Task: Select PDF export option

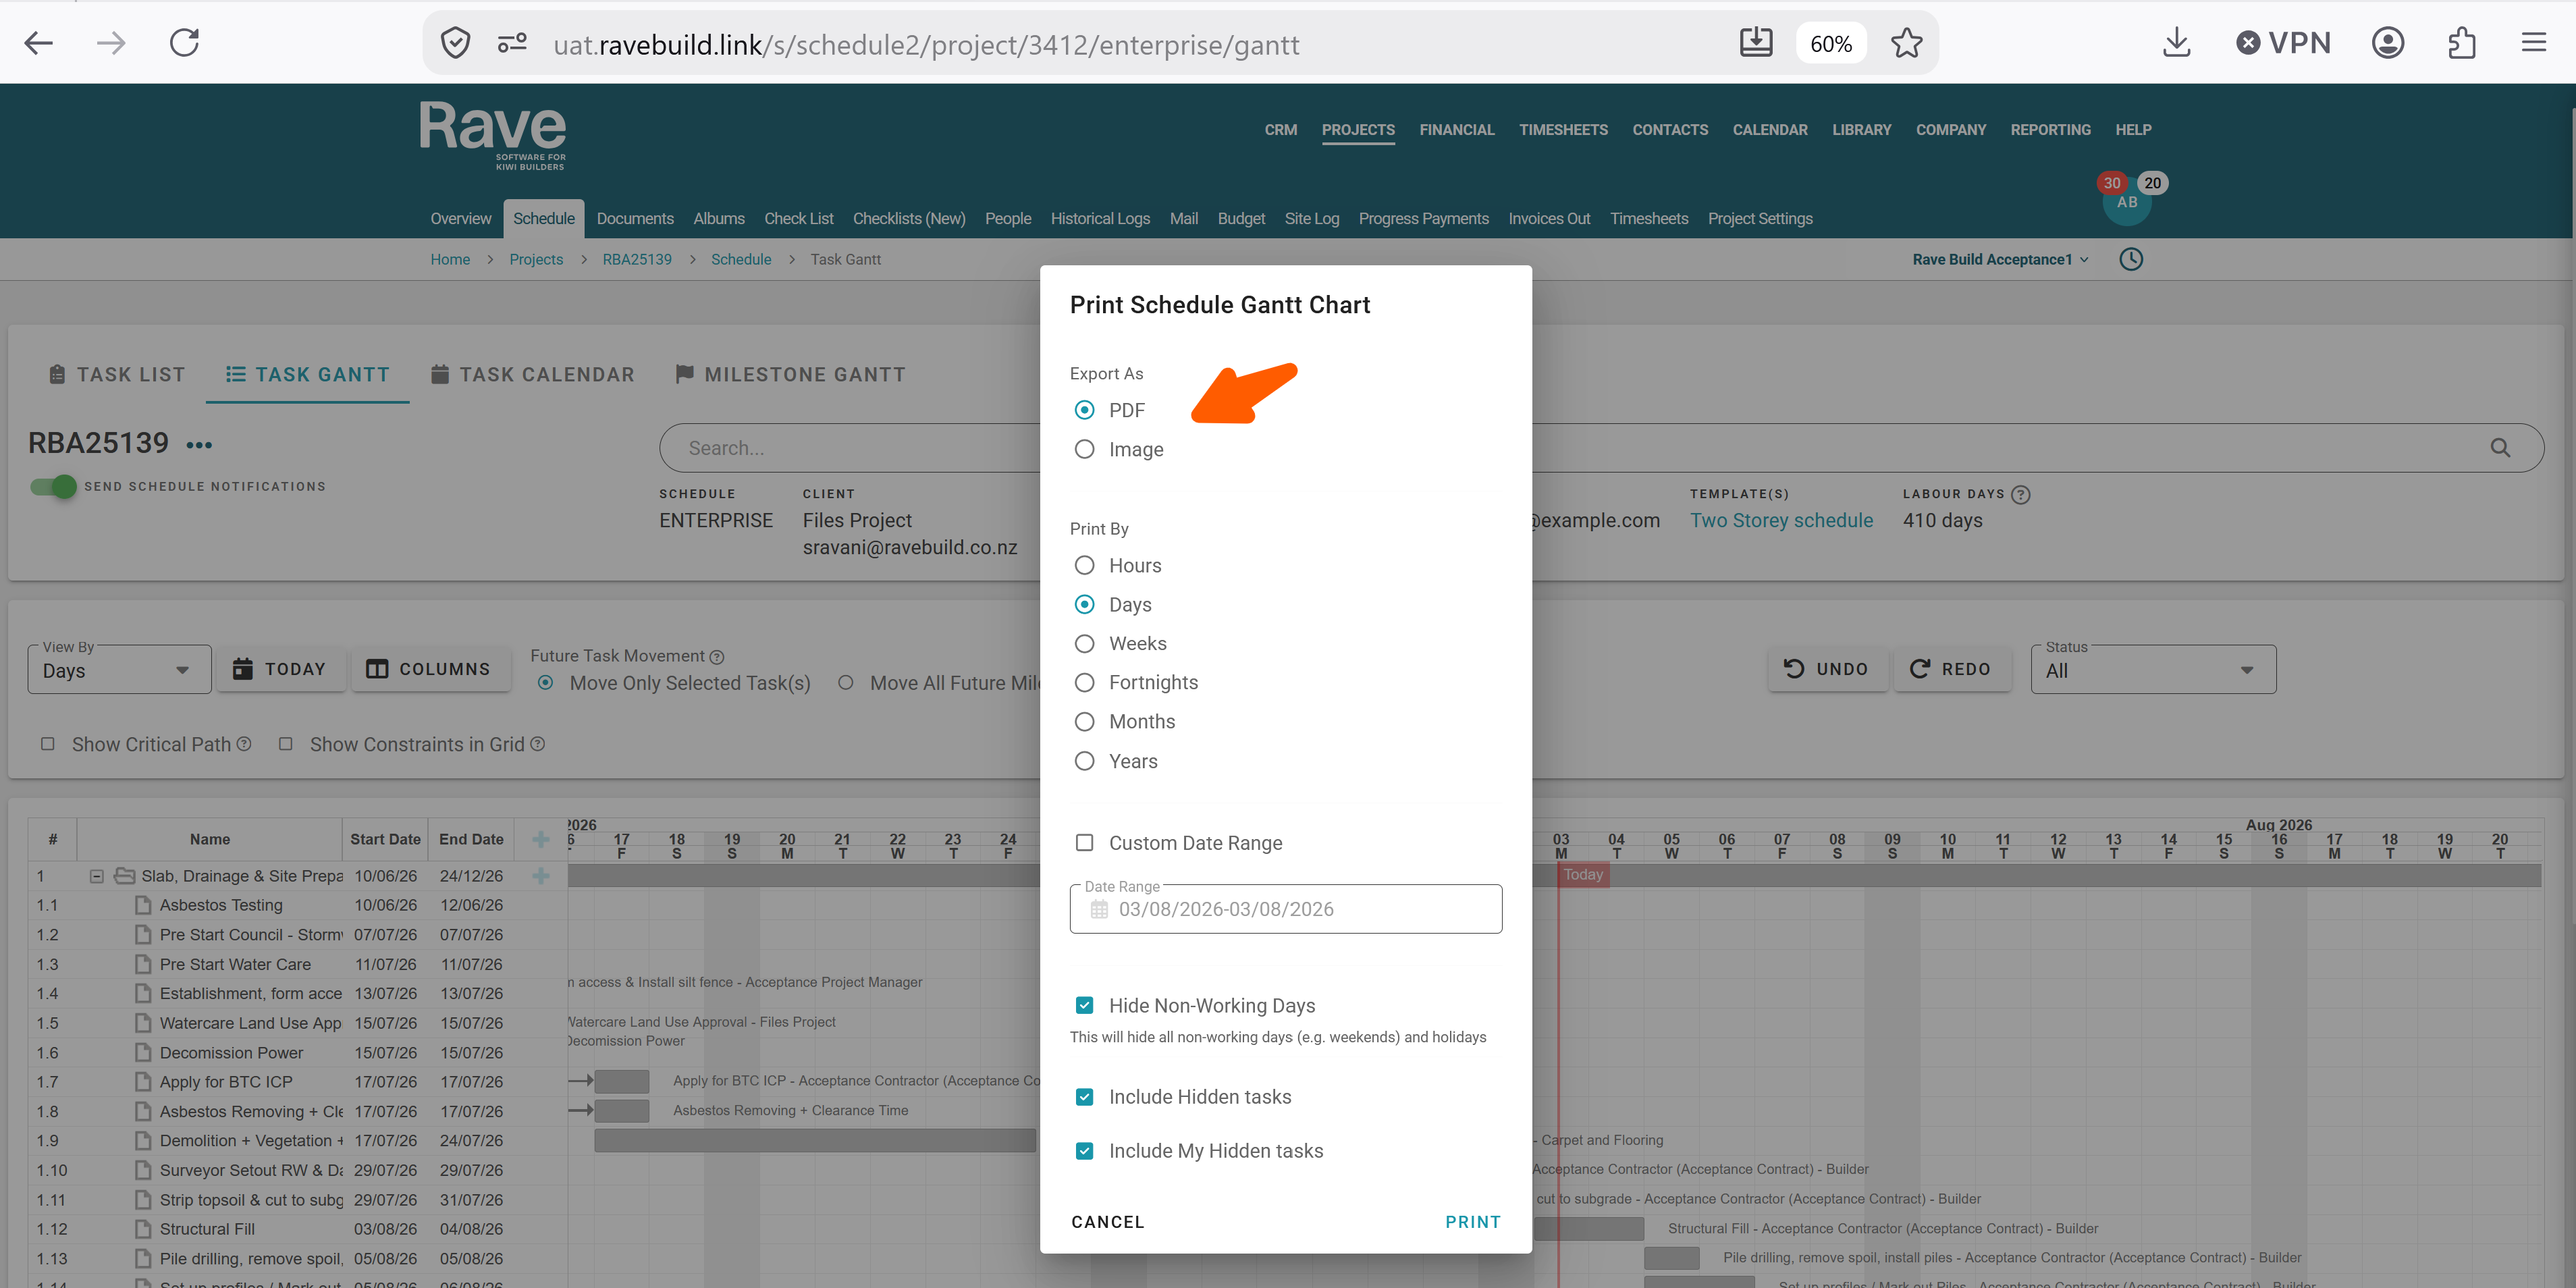Action: [x=1084, y=410]
